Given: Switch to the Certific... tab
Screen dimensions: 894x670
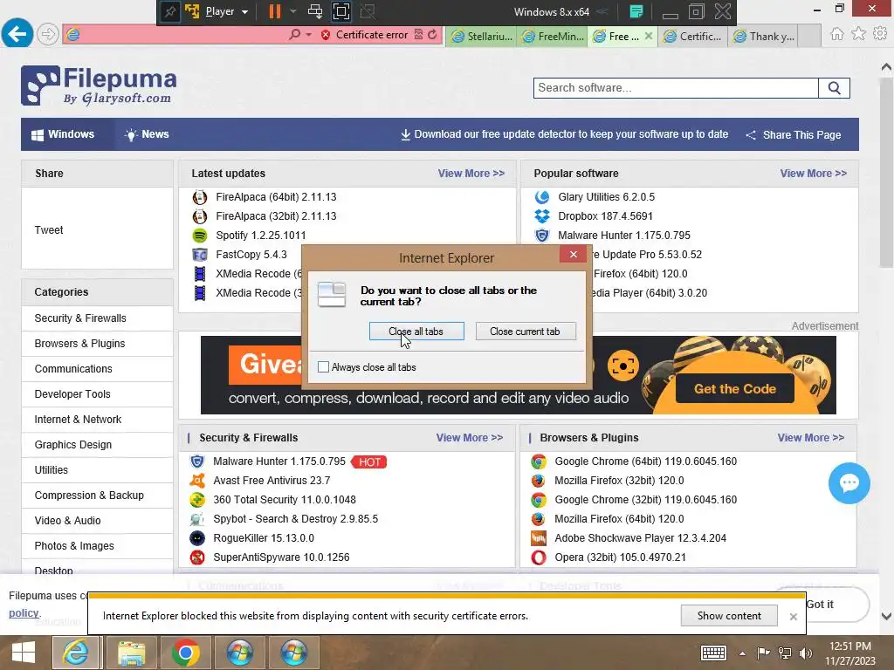Looking at the screenshot, I should tap(692, 37).
